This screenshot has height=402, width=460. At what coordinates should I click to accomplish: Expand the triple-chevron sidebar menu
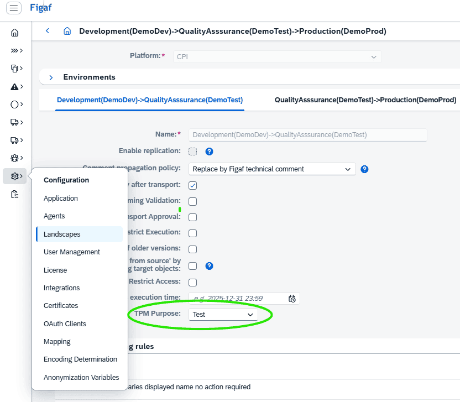tap(17, 50)
